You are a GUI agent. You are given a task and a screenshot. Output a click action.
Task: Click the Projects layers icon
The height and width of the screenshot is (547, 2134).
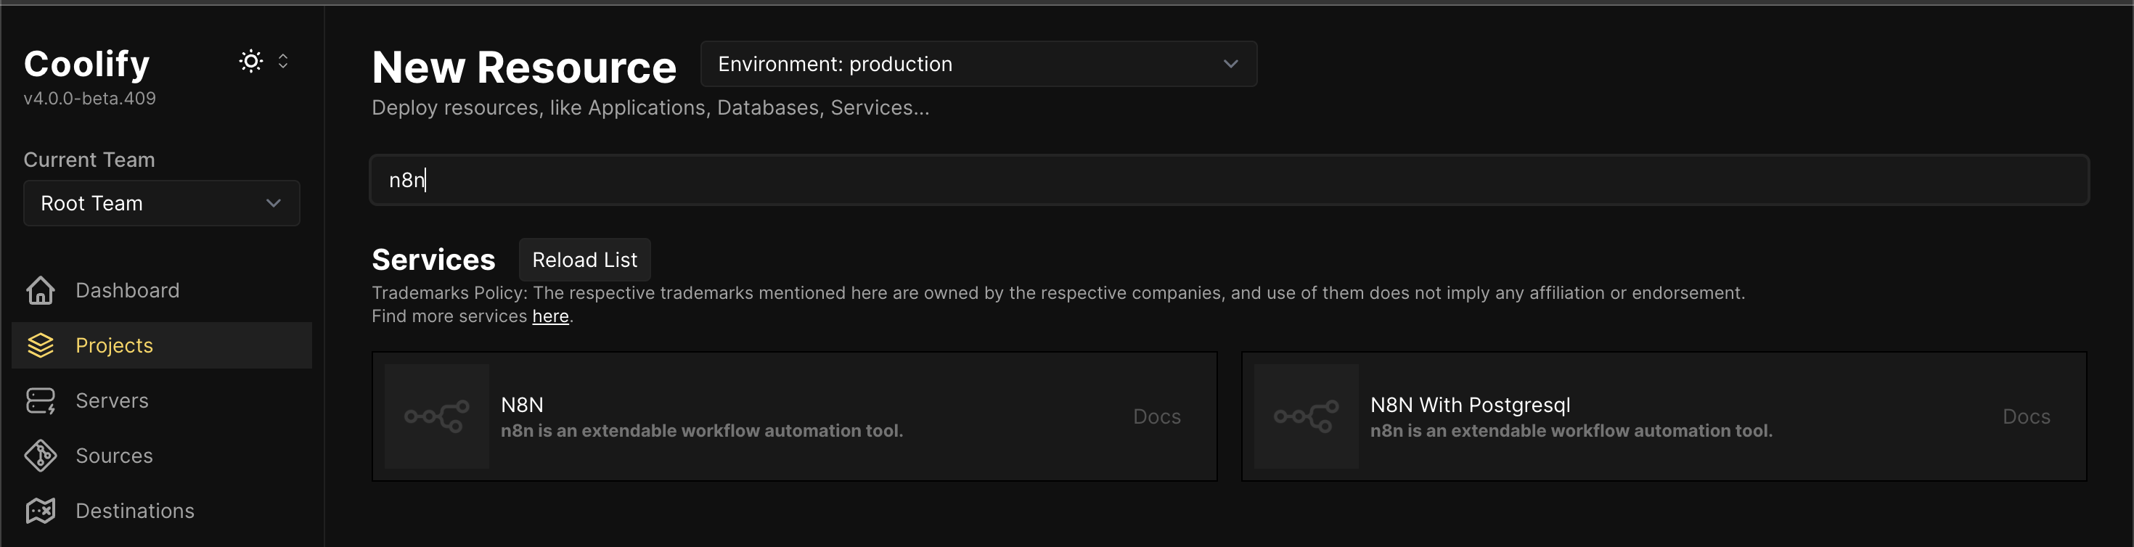pyautogui.click(x=41, y=345)
